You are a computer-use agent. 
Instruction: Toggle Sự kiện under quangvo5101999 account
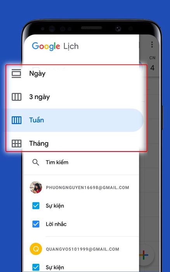coord(36,267)
